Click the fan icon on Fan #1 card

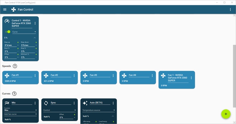coord(7,76)
